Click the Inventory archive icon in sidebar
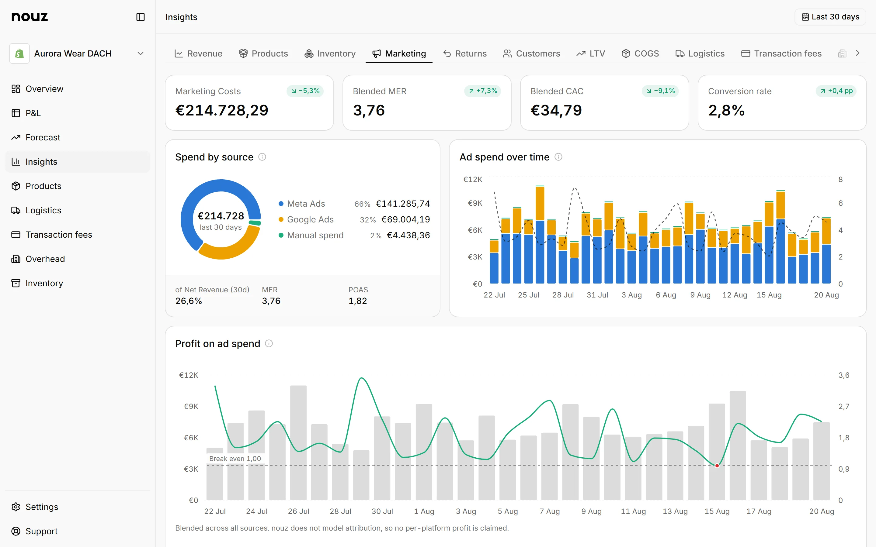The image size is (876, 547). coord(16,283)
